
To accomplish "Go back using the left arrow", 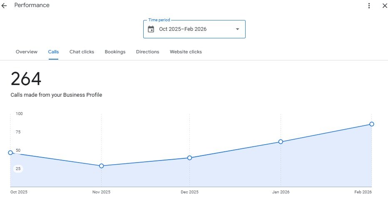I will click(x=5, y=6).
